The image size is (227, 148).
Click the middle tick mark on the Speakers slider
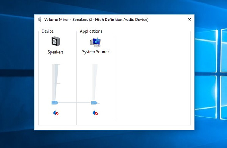click(58, 83)
